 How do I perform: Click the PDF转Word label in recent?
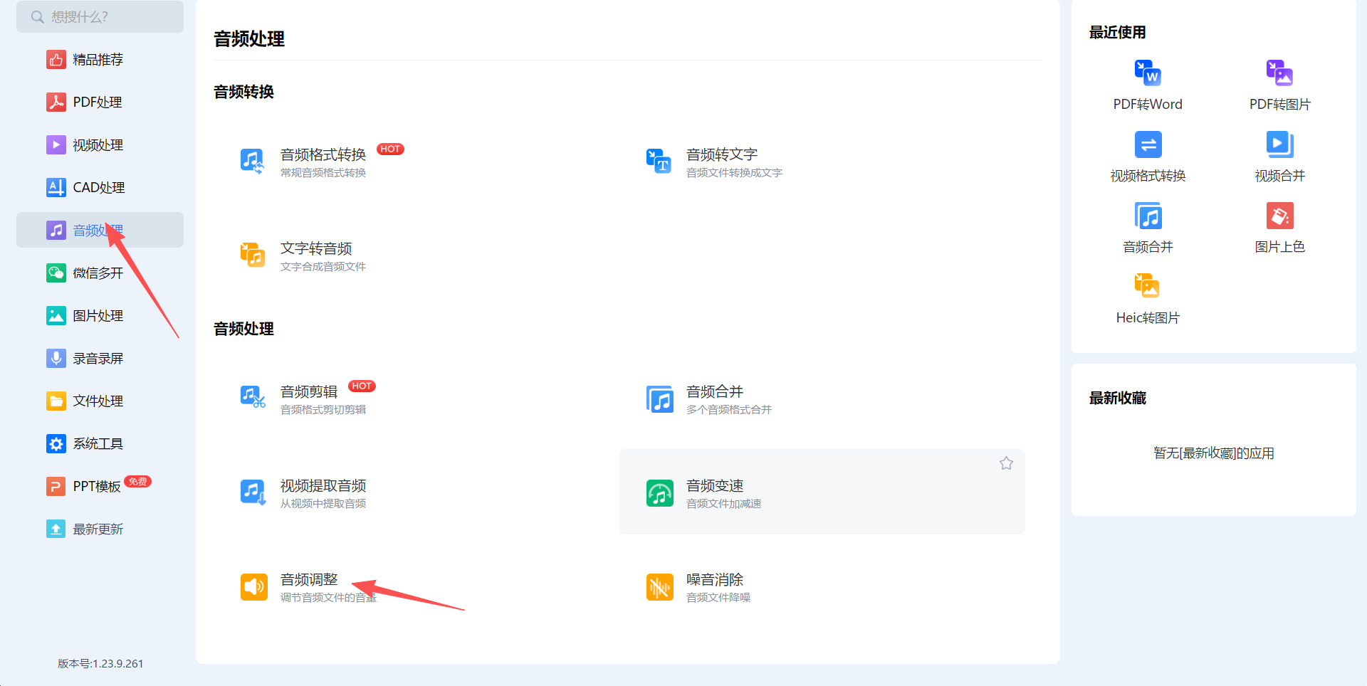[1148, 105]
